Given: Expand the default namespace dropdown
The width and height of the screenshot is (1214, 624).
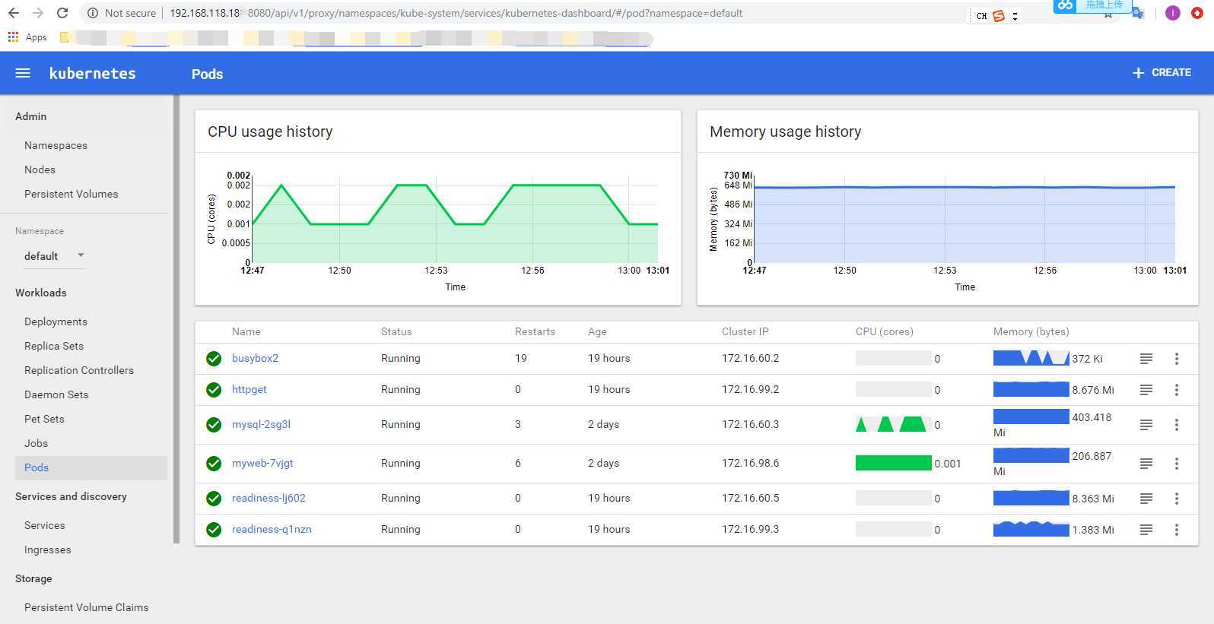Looking at the screenshot, I should 53,256.
